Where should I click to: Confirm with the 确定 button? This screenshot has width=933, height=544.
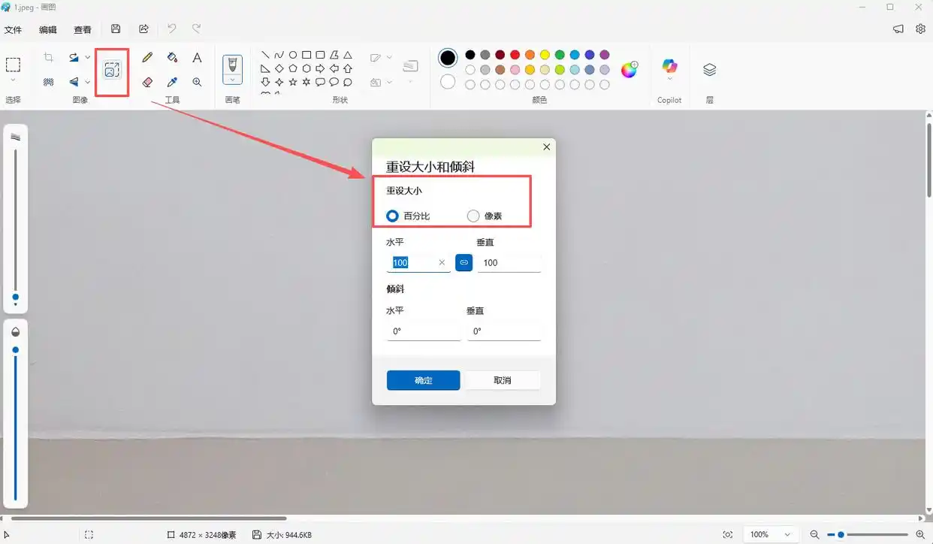point(423,380)
